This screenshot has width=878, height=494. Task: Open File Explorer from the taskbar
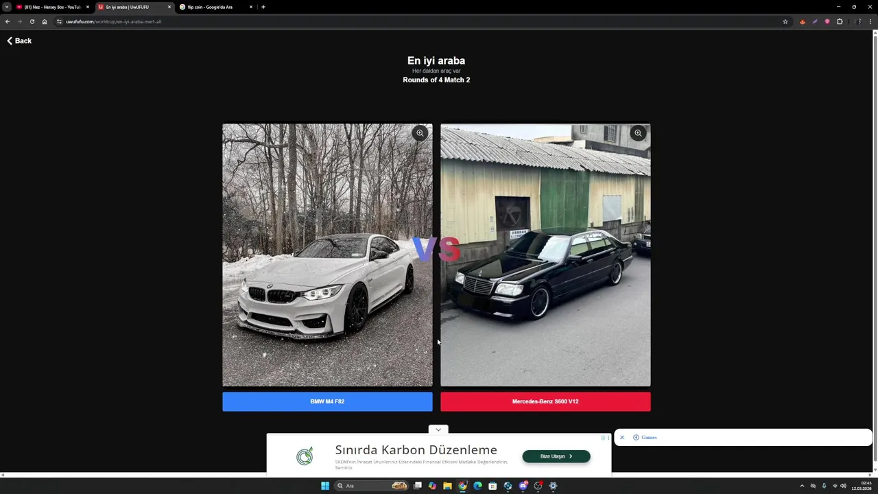[447, 486]
